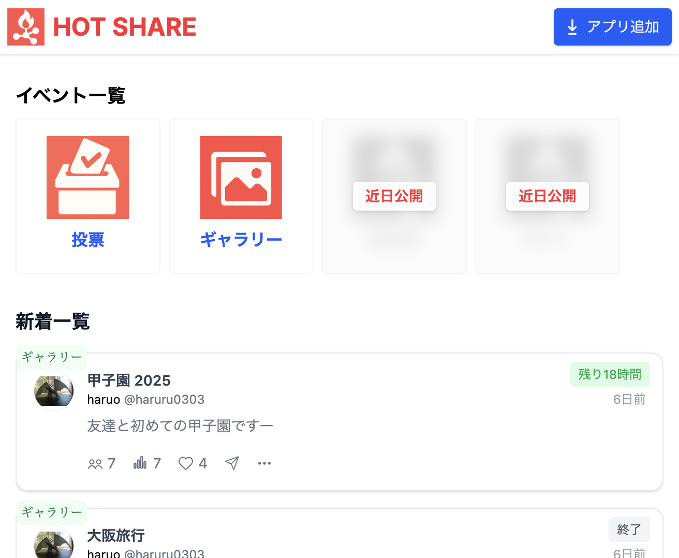Open the avatar on 甲子園 2025 post

click(54, 391)
